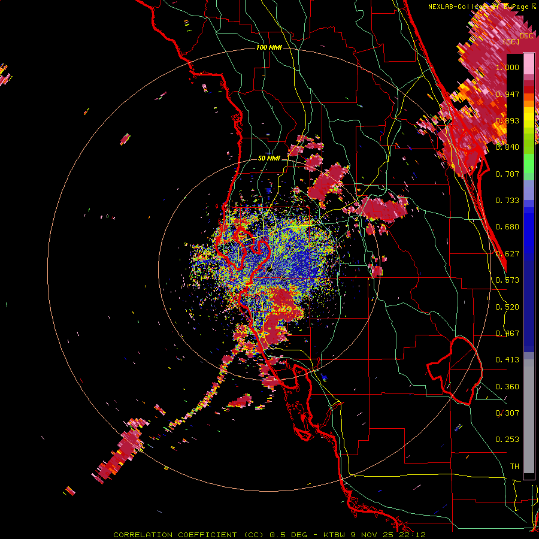The width and height of the screenshot is (539, 539).
Task: Click the "50 NMI" range ring label
Action: pos(269,159)
